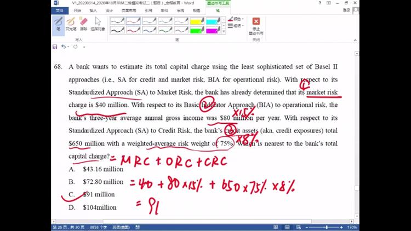The image size is (411, 231).
Task: Click the zoom slider in status bar
Action: tap(326, 227)
